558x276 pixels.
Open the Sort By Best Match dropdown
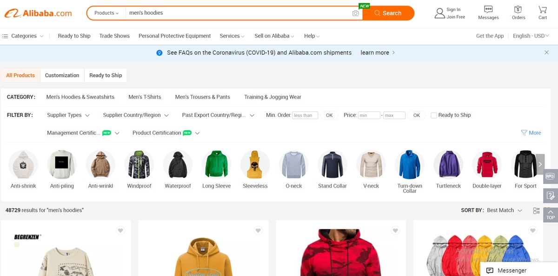pos(505,211)
